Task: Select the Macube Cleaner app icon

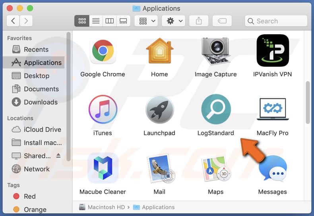Action: pyautogui.click(x=103, y=168)
